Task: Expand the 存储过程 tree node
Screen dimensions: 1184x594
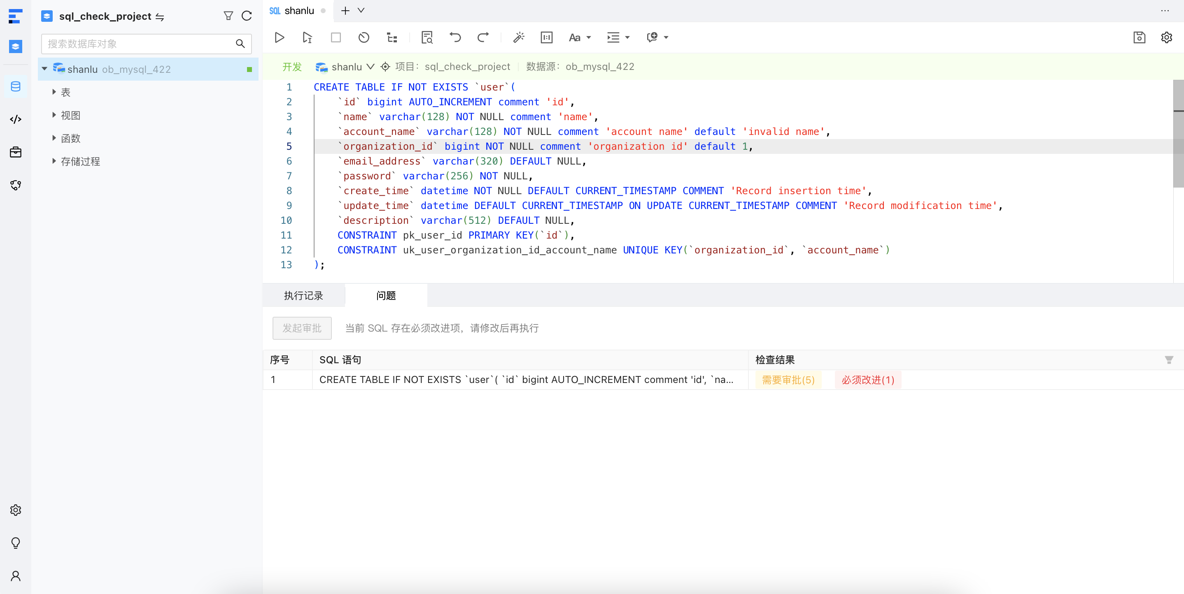Action: 54,161
